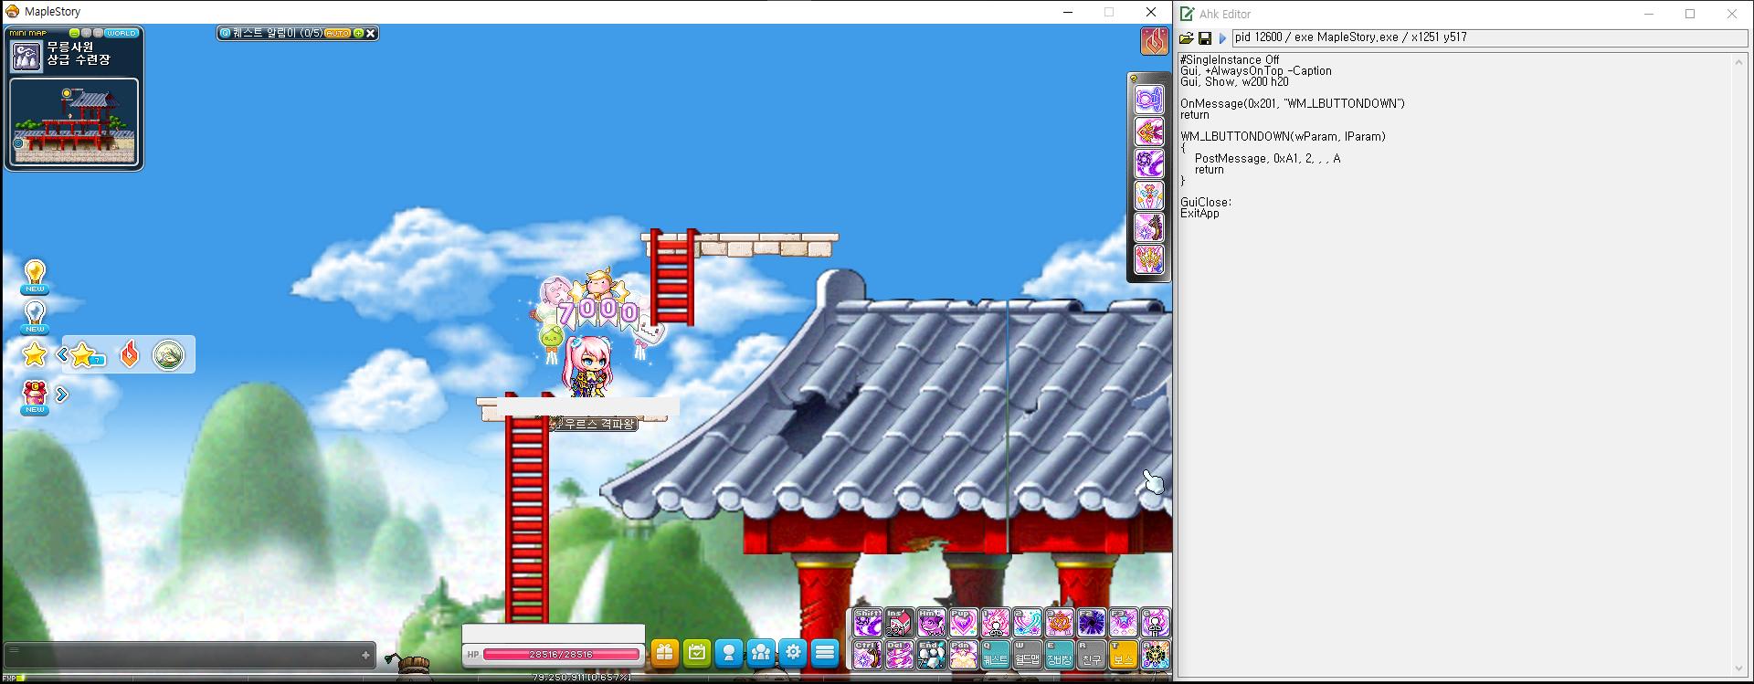1754x684 pixels.
Task: Click the PostMessage line in the script
Action: tap(1268, 159)
